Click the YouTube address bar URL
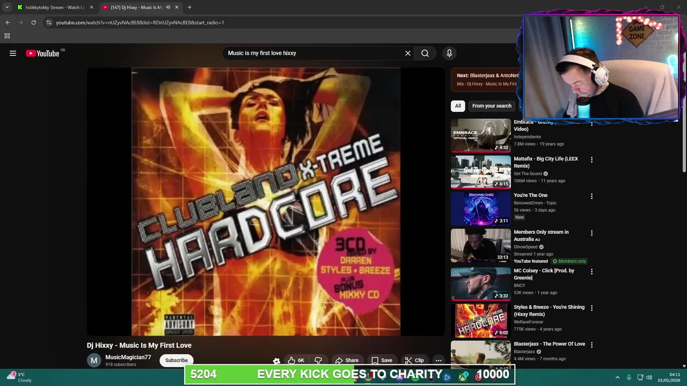This screenshot has height=386, width=687. [x=140, y=23]
